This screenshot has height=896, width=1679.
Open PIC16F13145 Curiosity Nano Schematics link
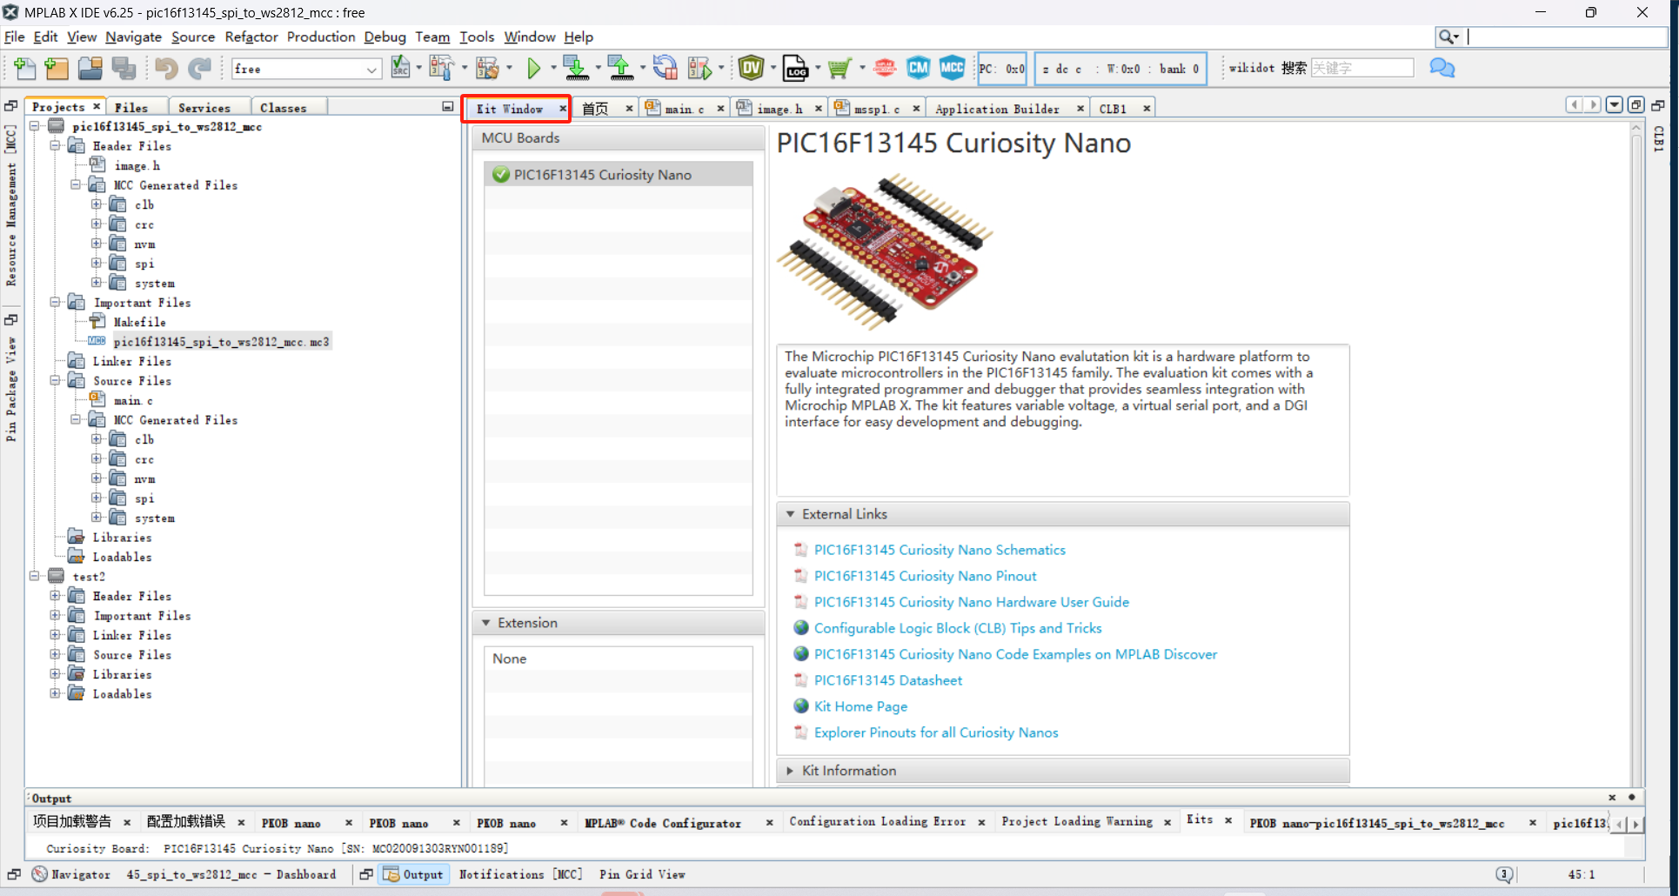pos(940,550)
